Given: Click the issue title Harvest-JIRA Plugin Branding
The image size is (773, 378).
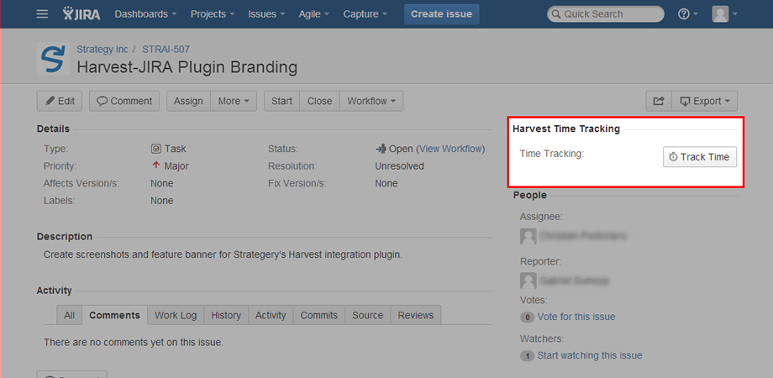Looking at the screenshot, I should click(x=187, y=67).
